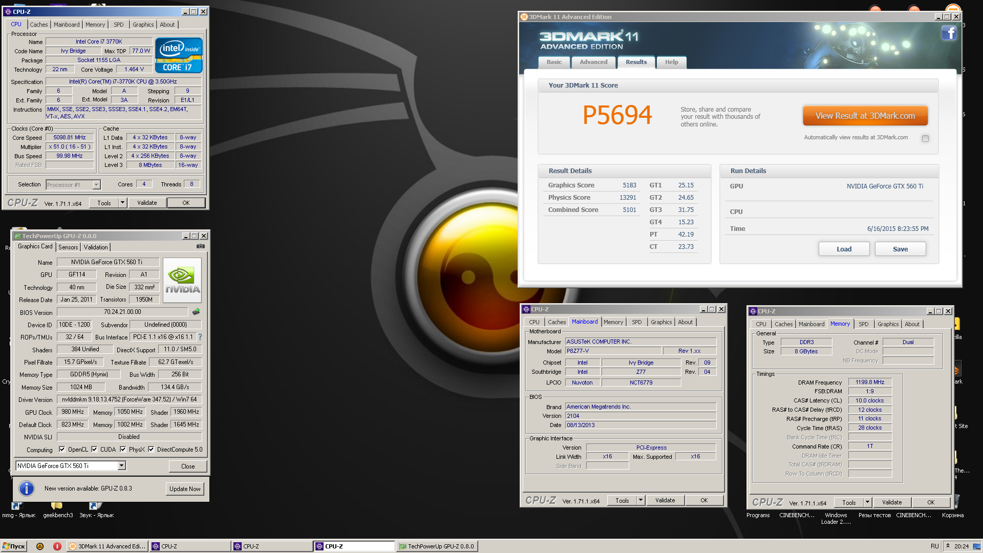Open SPD tab in CPU-Z Memory window
983x553 pixels.
click(863, 324)
